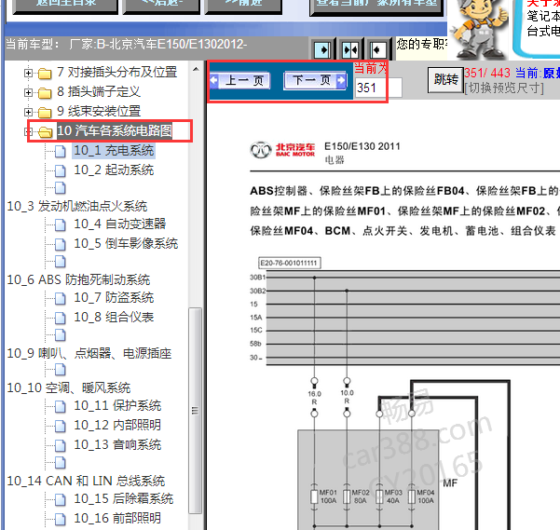Collapse folder 10 汽车各系统电路图
The image size is (560, 530).
[28, 131]
